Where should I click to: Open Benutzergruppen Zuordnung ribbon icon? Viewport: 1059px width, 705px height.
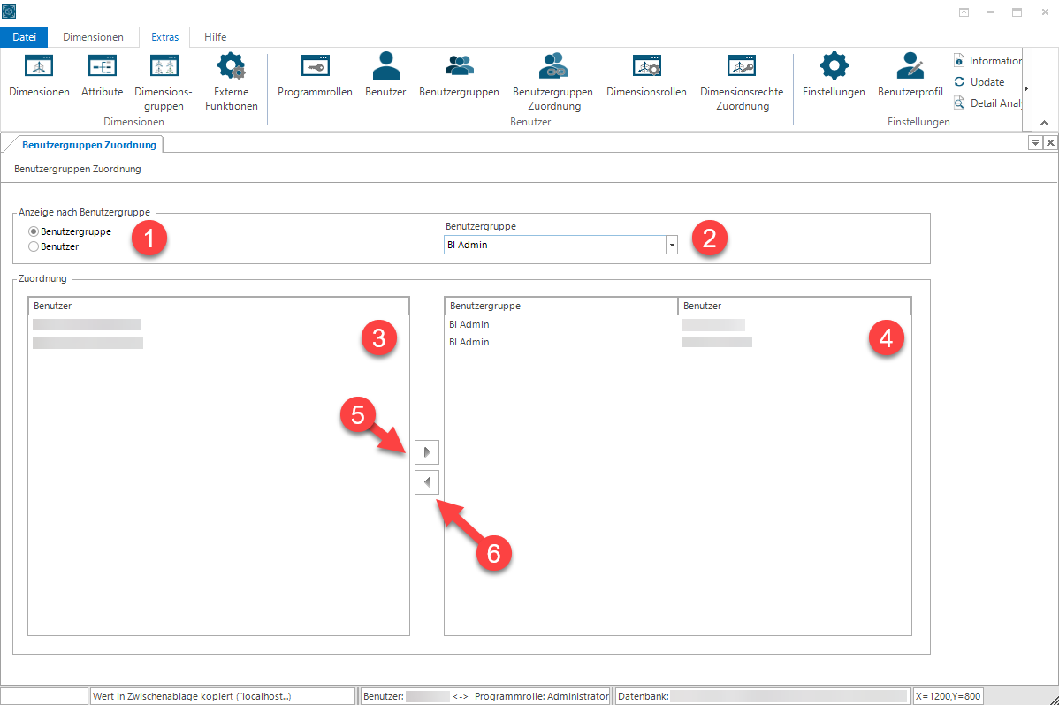point(553,81)
